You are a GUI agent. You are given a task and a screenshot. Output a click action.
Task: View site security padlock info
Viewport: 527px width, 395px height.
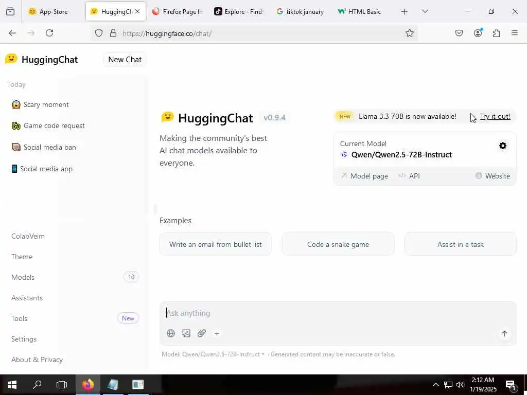point(113,33)
